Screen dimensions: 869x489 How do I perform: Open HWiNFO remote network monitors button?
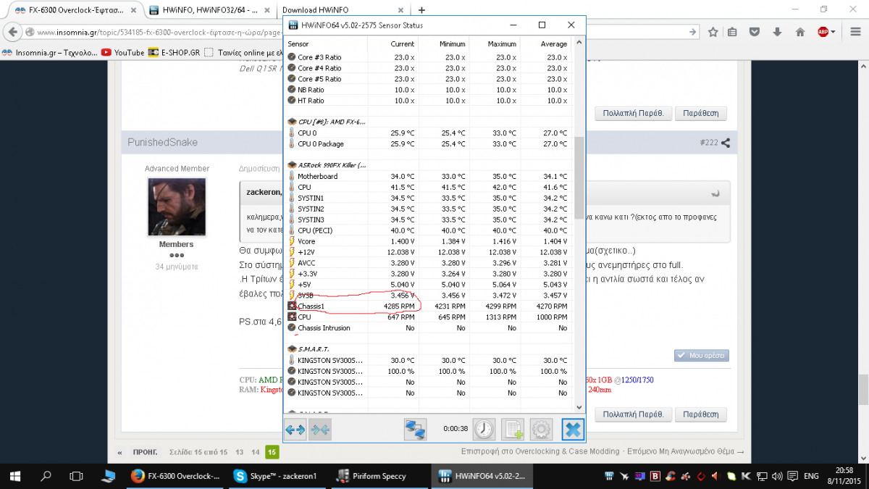(x=415, y=430)
